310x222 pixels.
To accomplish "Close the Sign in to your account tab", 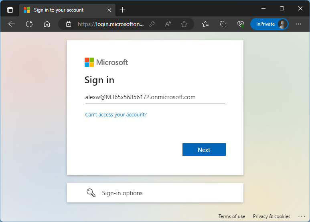I will coord(109,10).
